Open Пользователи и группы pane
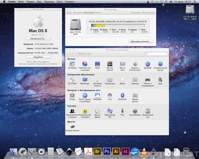The width and height of the screenshot is (199, 159). point(72,113)
